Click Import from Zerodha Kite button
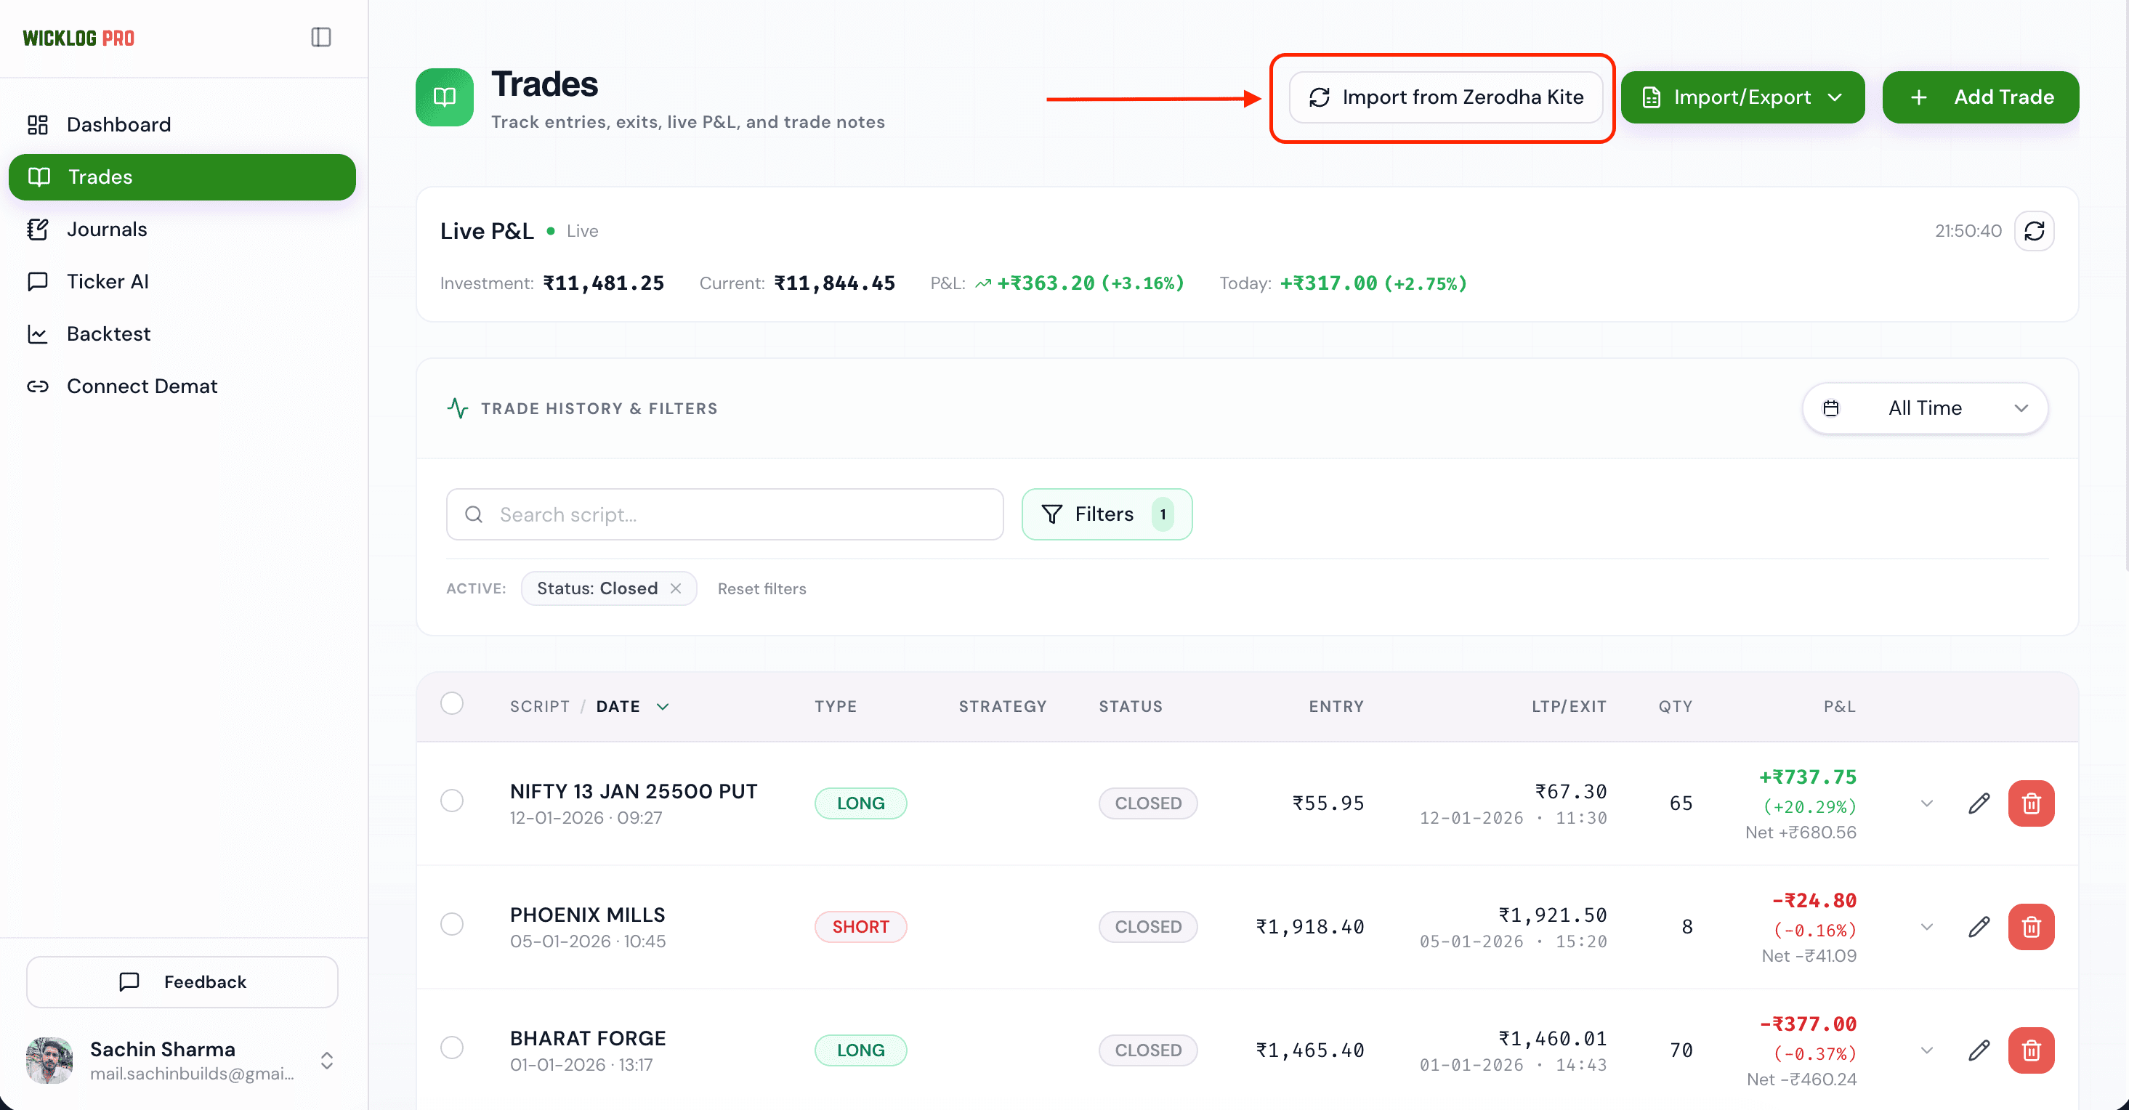The width and height of the screenshot is (2129, 1110). 1445,97
